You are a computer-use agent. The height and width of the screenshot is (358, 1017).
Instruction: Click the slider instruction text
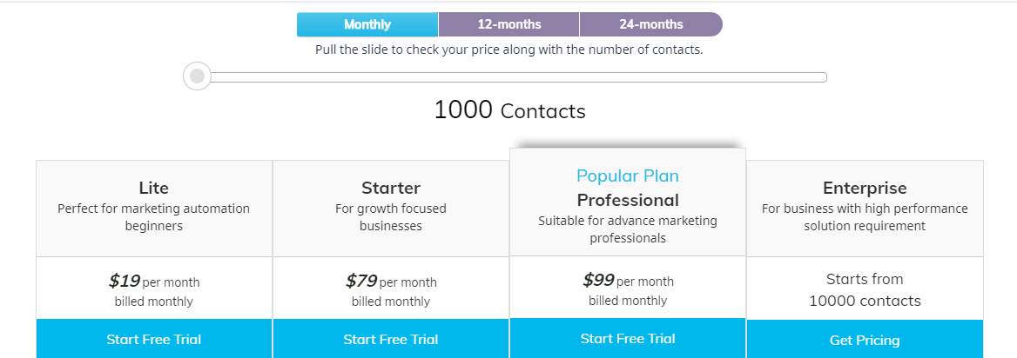[509, 50]
